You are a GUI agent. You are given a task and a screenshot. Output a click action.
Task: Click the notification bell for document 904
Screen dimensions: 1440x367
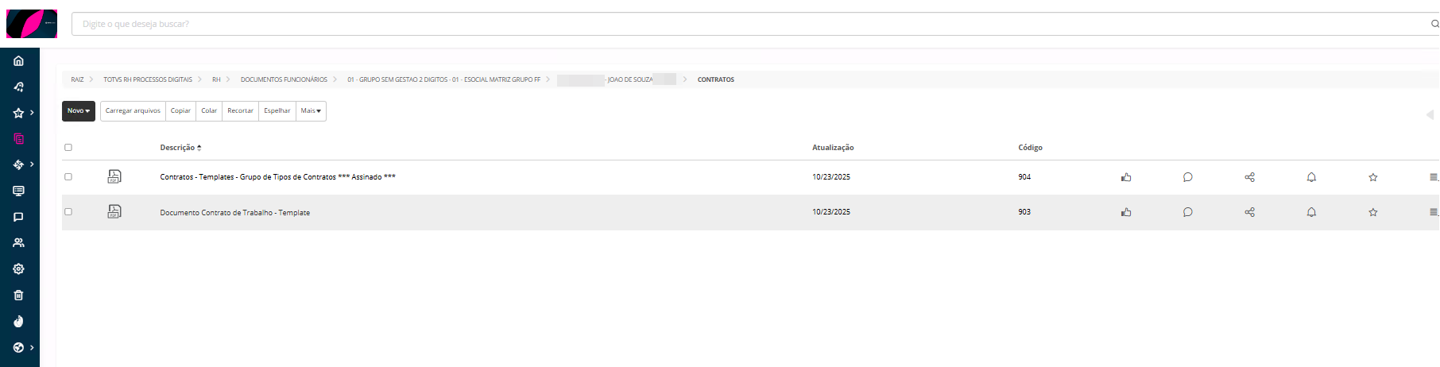point(1311,177)
